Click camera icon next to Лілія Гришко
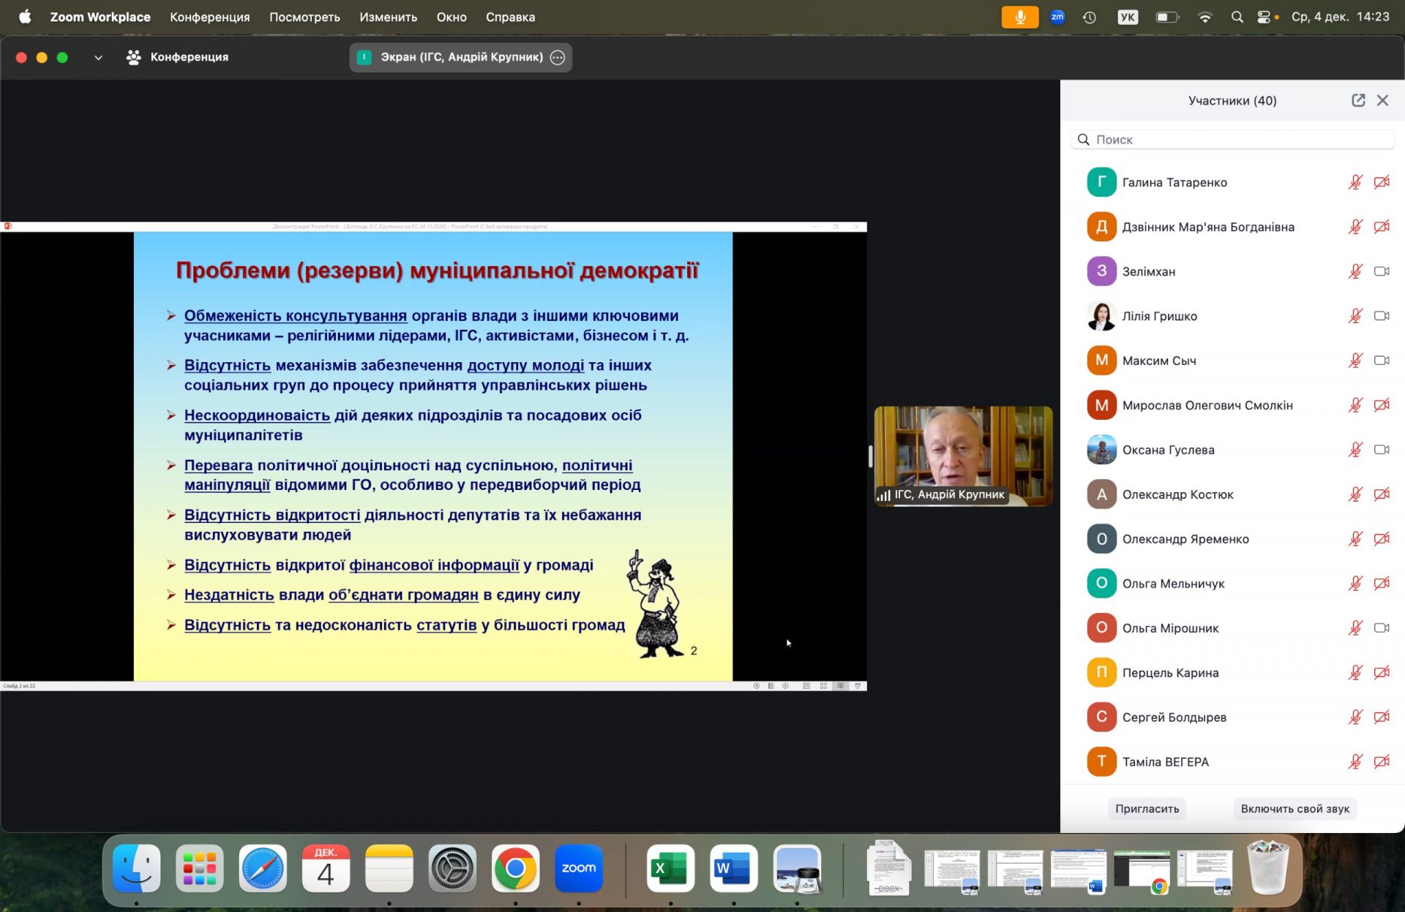Image resolution: width=1405 pixels, height=912 pixels. (x=1382, y=316)
